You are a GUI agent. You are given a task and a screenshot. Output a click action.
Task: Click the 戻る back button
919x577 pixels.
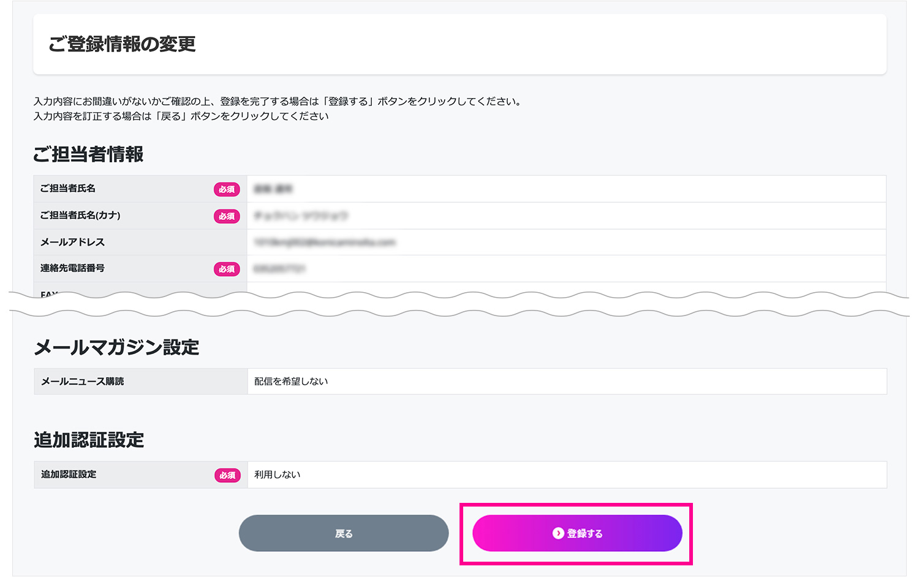[343, 534]
